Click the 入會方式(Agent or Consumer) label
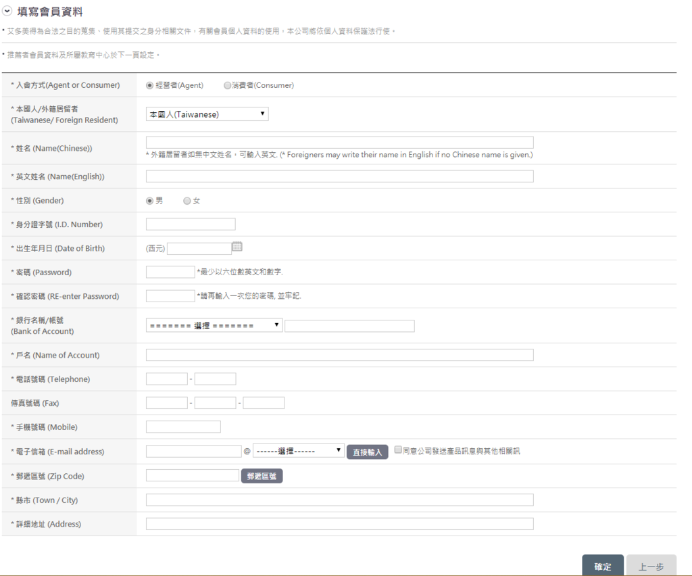Image resolution: width=692 pixels, height=576 pixels. coord(66,85)
